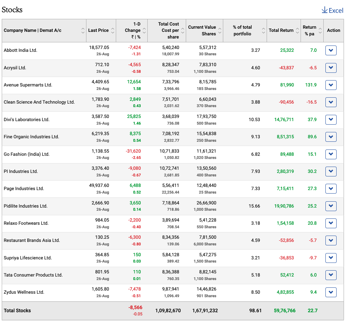Open action dropdown for Abbott India Ltd.

tap(331, 50)
